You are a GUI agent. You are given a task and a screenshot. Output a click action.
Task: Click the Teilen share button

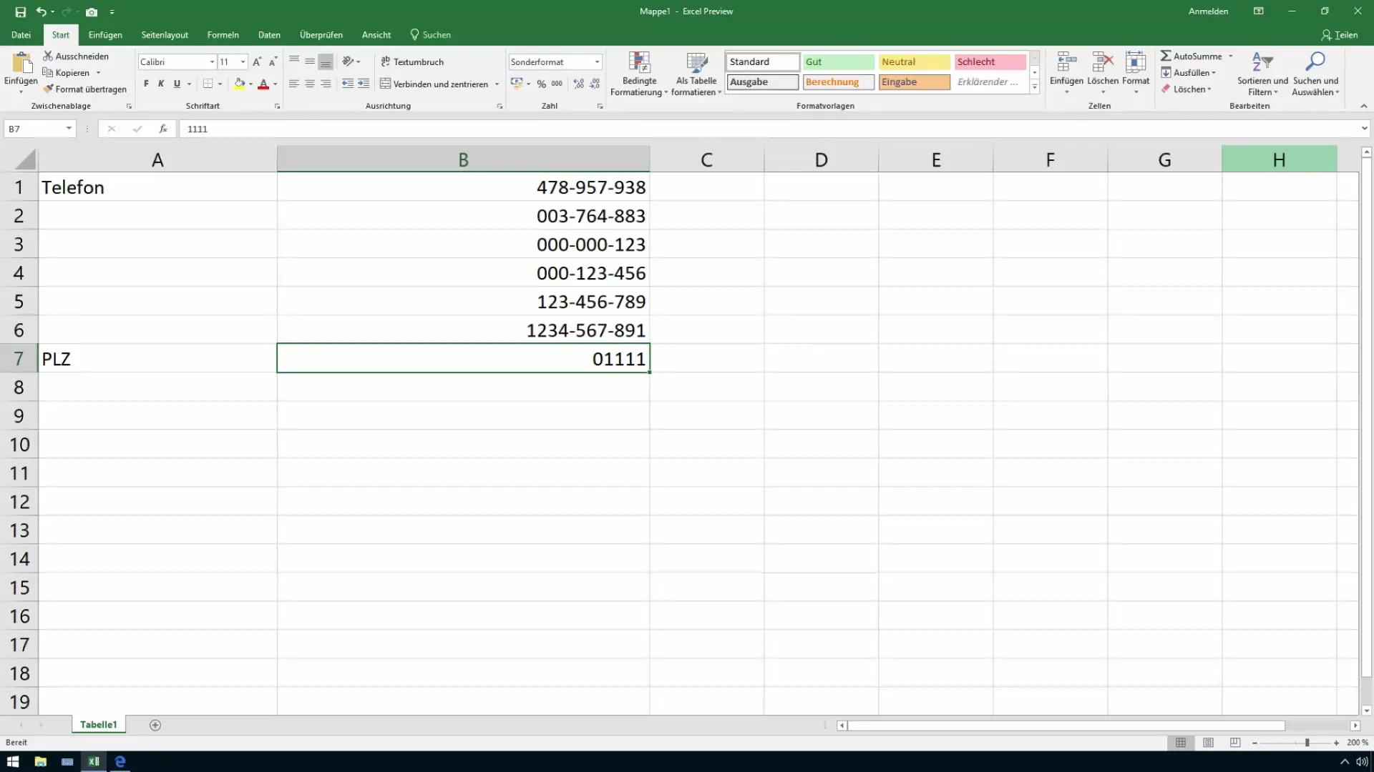[1339, 34]
